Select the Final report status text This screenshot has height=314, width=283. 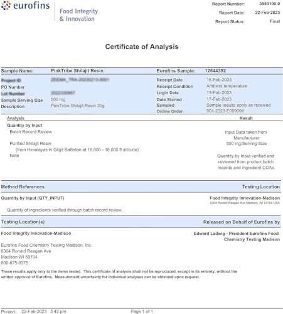click(x=275, y=21)
